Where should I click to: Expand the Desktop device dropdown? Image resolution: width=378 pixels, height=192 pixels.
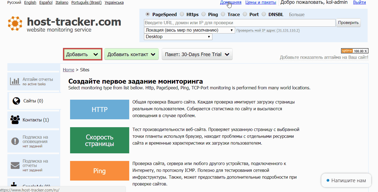click(x=178, y=36)
